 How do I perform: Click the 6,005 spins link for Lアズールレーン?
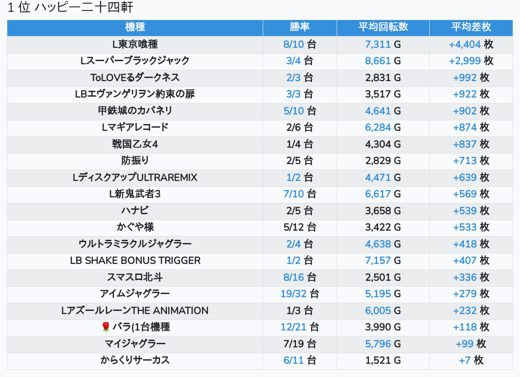point(378,310)
